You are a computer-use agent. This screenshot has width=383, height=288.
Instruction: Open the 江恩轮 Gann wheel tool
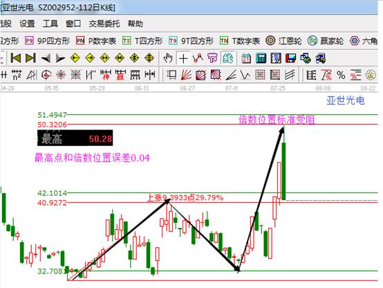pyautogui.click(x=284, y=41)
